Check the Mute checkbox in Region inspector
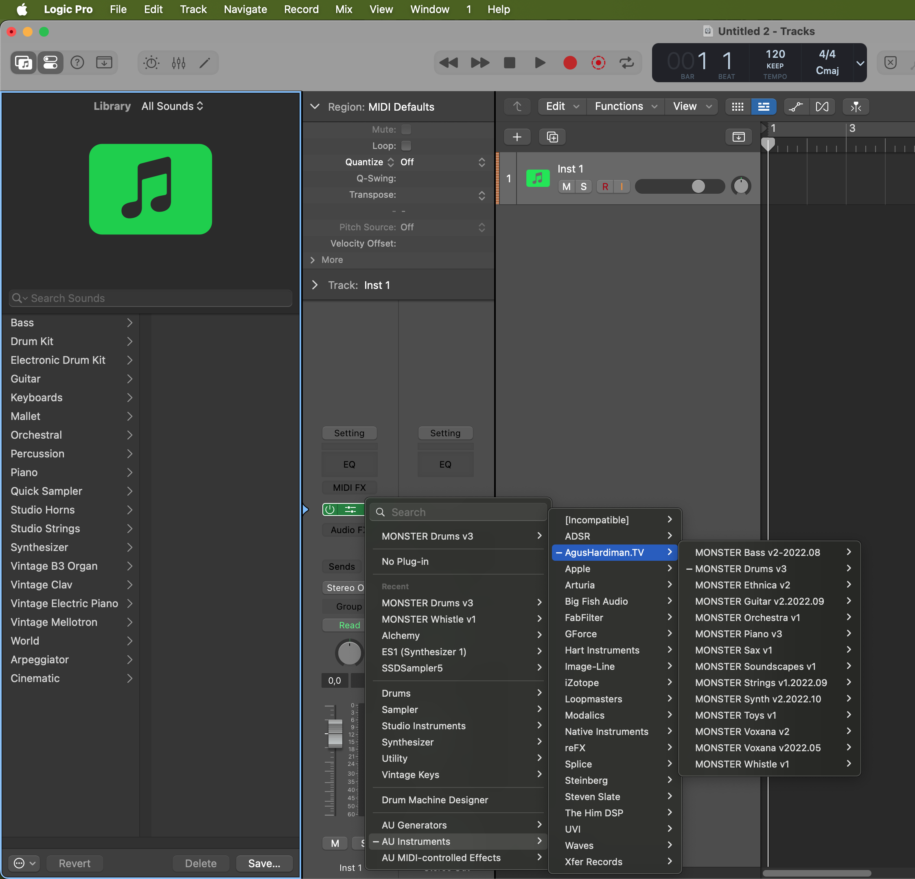This screenshot has height=879, width=915. click(x=406, y=129)
